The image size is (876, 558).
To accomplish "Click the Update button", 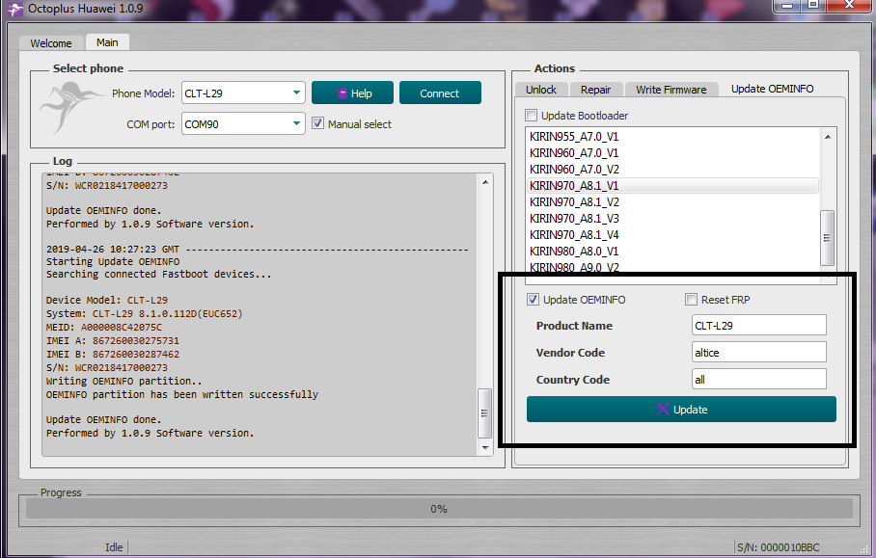I will pos(681,409).
